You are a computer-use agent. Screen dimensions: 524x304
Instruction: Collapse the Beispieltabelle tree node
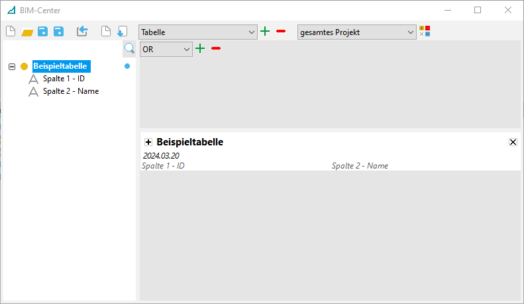point(12,66)
